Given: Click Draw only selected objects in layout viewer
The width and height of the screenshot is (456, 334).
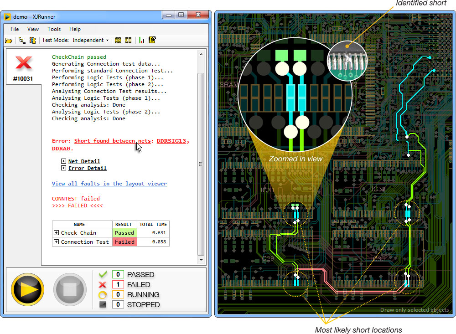Looking at the screenshot, I should coord(415,310).
